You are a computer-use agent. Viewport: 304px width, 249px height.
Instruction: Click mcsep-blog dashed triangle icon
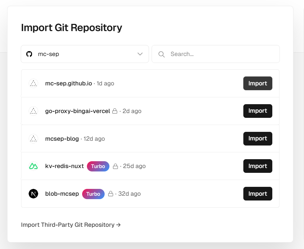point(33,139)
